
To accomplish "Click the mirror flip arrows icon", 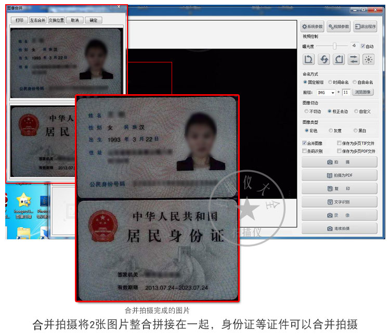I will [x=354, y=59].
